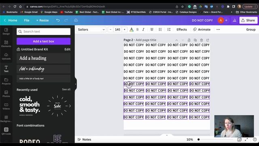The image size is (259, 146).
Task: Open the text spacing options
Action: click(169, 30)
